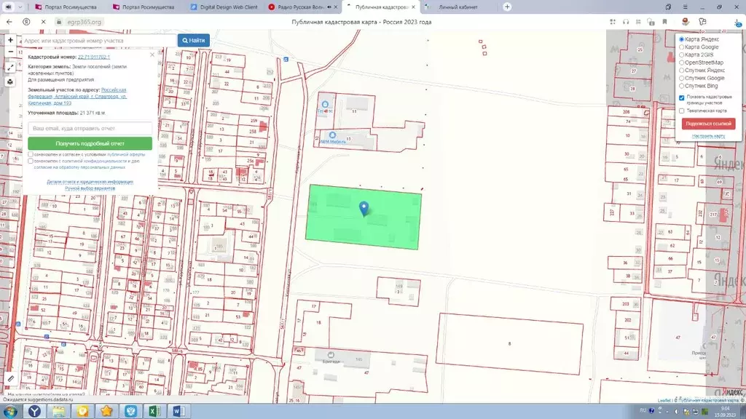Click the blue map pin marker

coord(364,209)
